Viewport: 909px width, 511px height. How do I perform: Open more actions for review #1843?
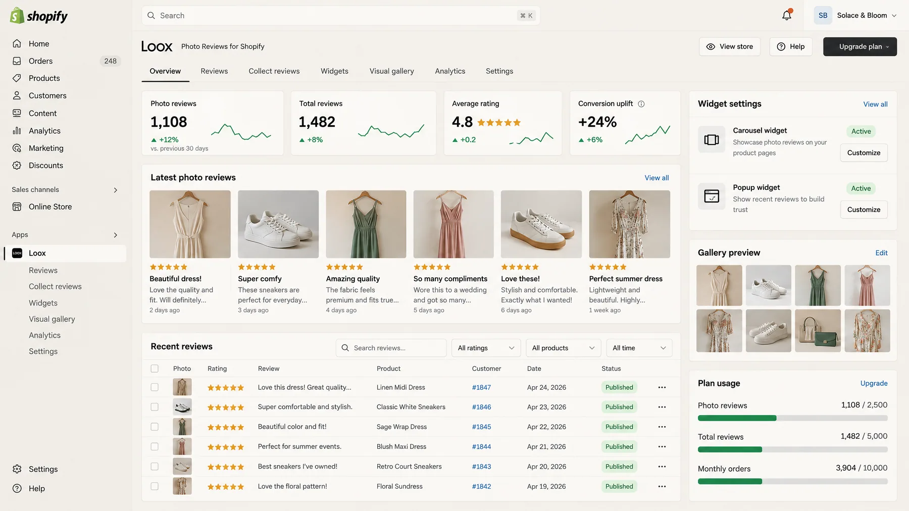tap(662, 467)
